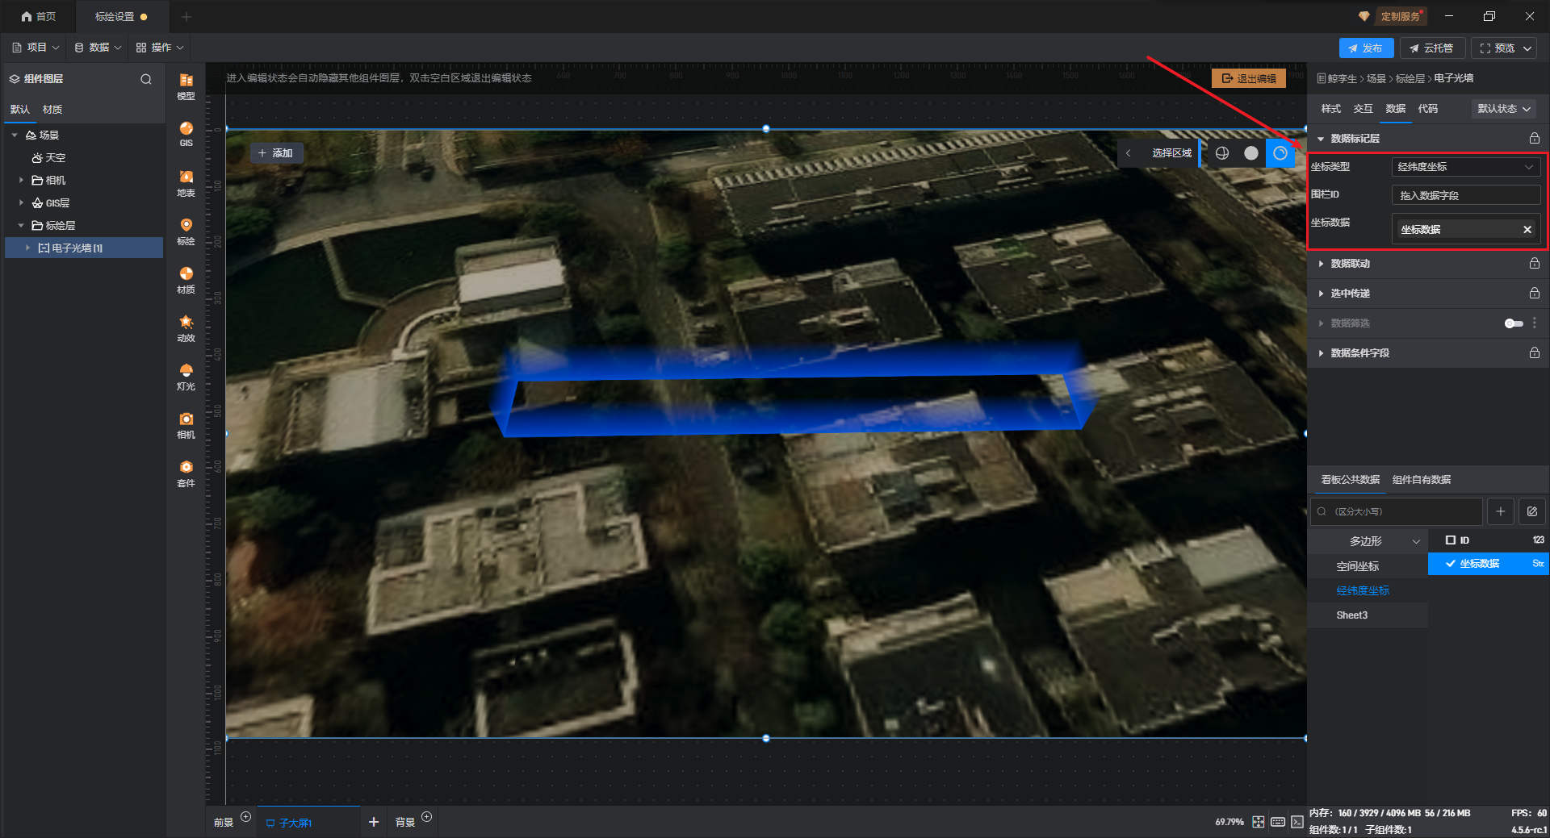Viewport: 1550px width, 838px height.
Task: Open the 材质 material sidebar category
Action: 186,280
